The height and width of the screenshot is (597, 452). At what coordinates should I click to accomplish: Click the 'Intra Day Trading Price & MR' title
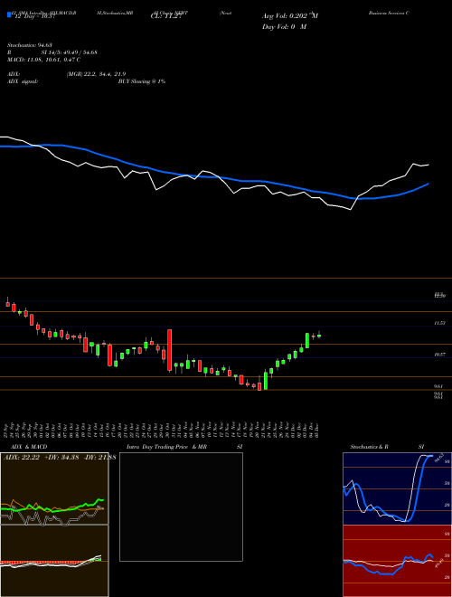pos(166,447)
